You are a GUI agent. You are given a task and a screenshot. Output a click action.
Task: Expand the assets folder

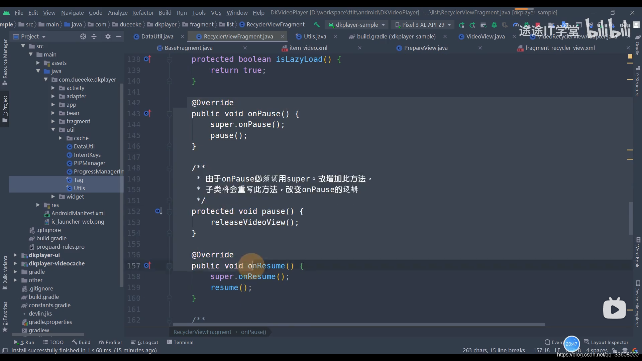click(x=38, y=63)
